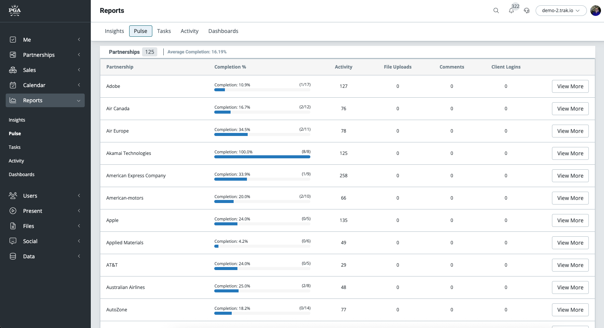View more for Applied Materials
604x328 pixels.
pyautogui.click(x=570, y=243)
